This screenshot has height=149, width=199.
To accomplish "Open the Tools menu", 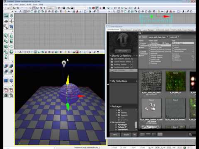I will (x=35, y=5).
